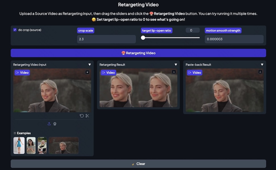Uncheck the do crop (source) checkbox
Screen dimensions: 276x170
click(14, 29)
